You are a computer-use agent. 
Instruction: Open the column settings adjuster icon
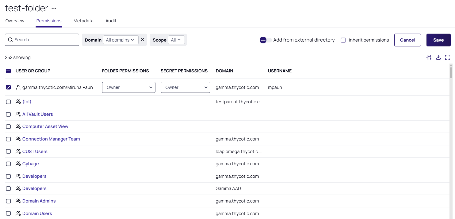point(429,57)
